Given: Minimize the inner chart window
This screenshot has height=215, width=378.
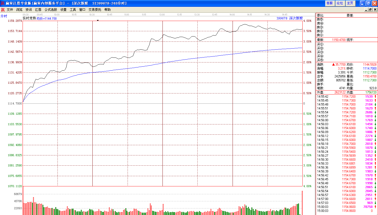Looking at the screenshot, I should pyautogui.click(x=366, y=10).
